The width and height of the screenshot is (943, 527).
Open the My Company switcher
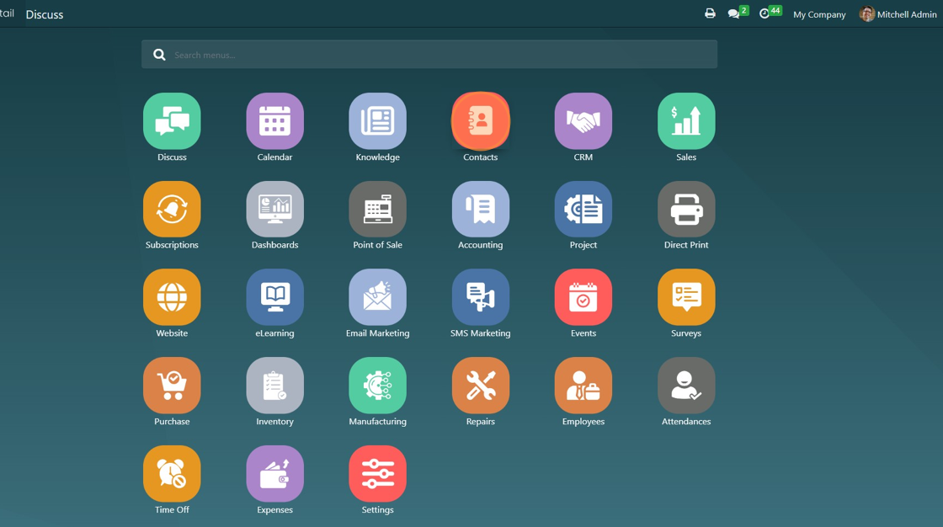(819, 14)
